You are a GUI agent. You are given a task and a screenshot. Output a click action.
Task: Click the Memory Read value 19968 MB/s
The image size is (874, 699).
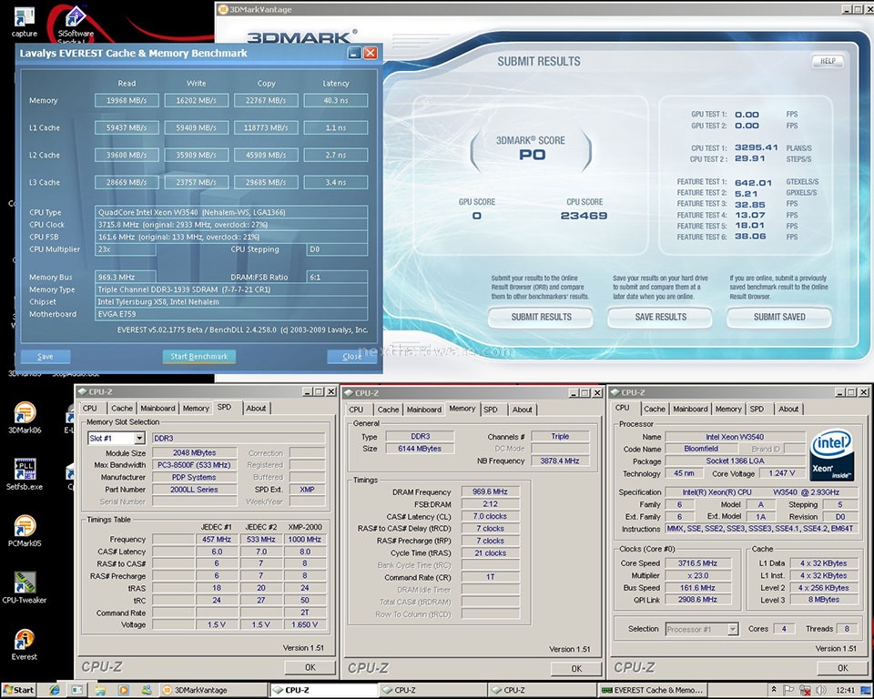127,100
